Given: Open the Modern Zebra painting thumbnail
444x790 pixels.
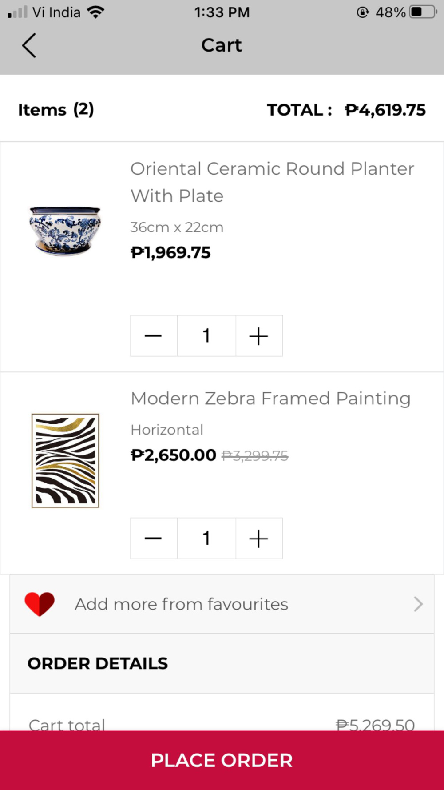Looking at the screenshot, I should coord(65,460).
